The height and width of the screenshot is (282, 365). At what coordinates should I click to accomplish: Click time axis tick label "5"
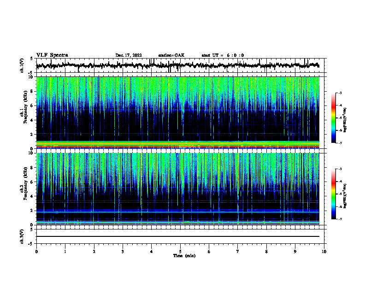180,252
